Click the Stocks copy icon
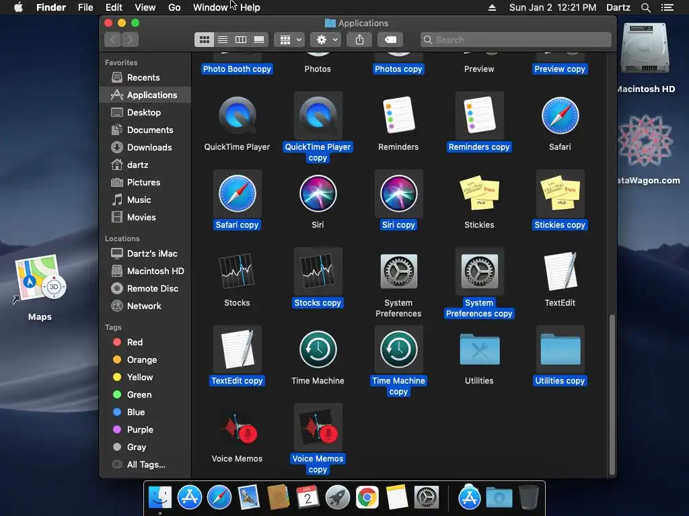Image resolution: width=689 pixels, height=516 pixels. pos(318,271)
